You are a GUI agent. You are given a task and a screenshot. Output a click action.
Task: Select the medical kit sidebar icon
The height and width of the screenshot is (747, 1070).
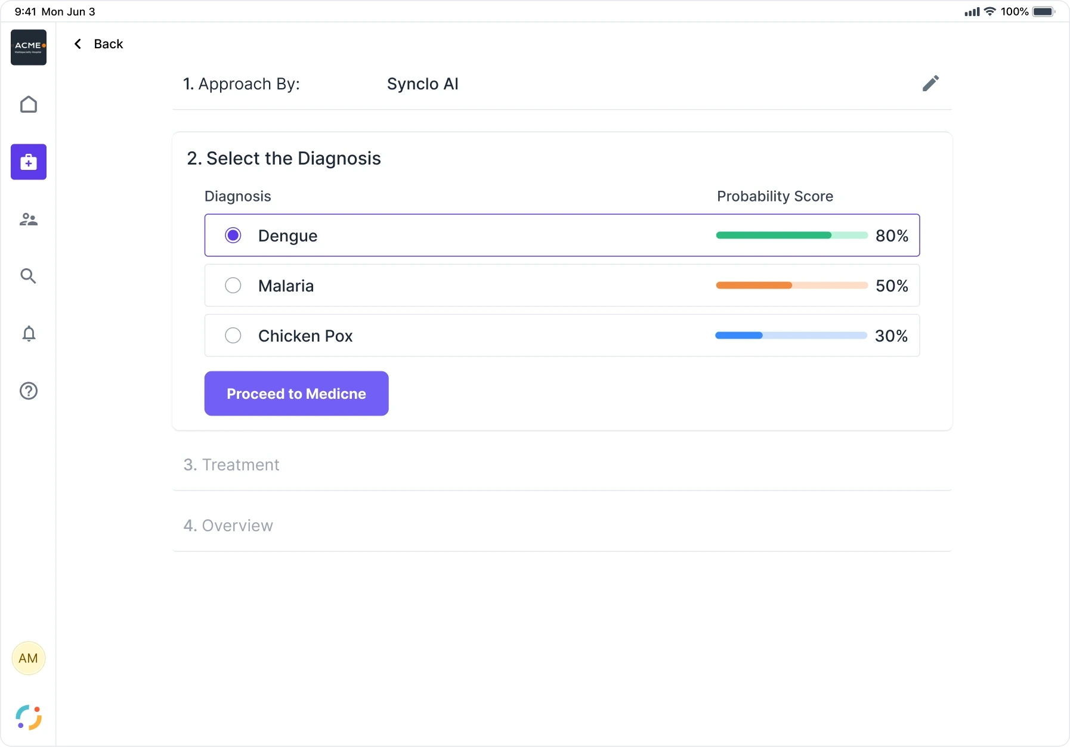(29, 162)
